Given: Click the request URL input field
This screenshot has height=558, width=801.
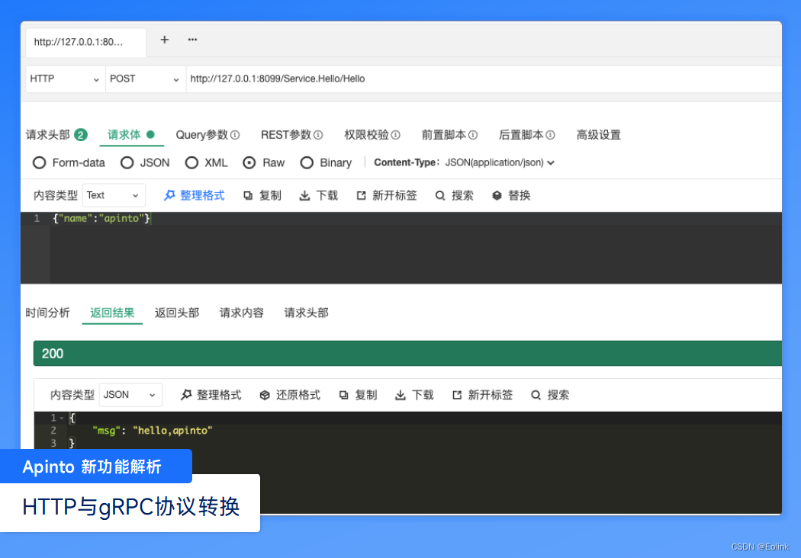Looking at the screenshot, I should pyautogui.click(x=484, y=79).
